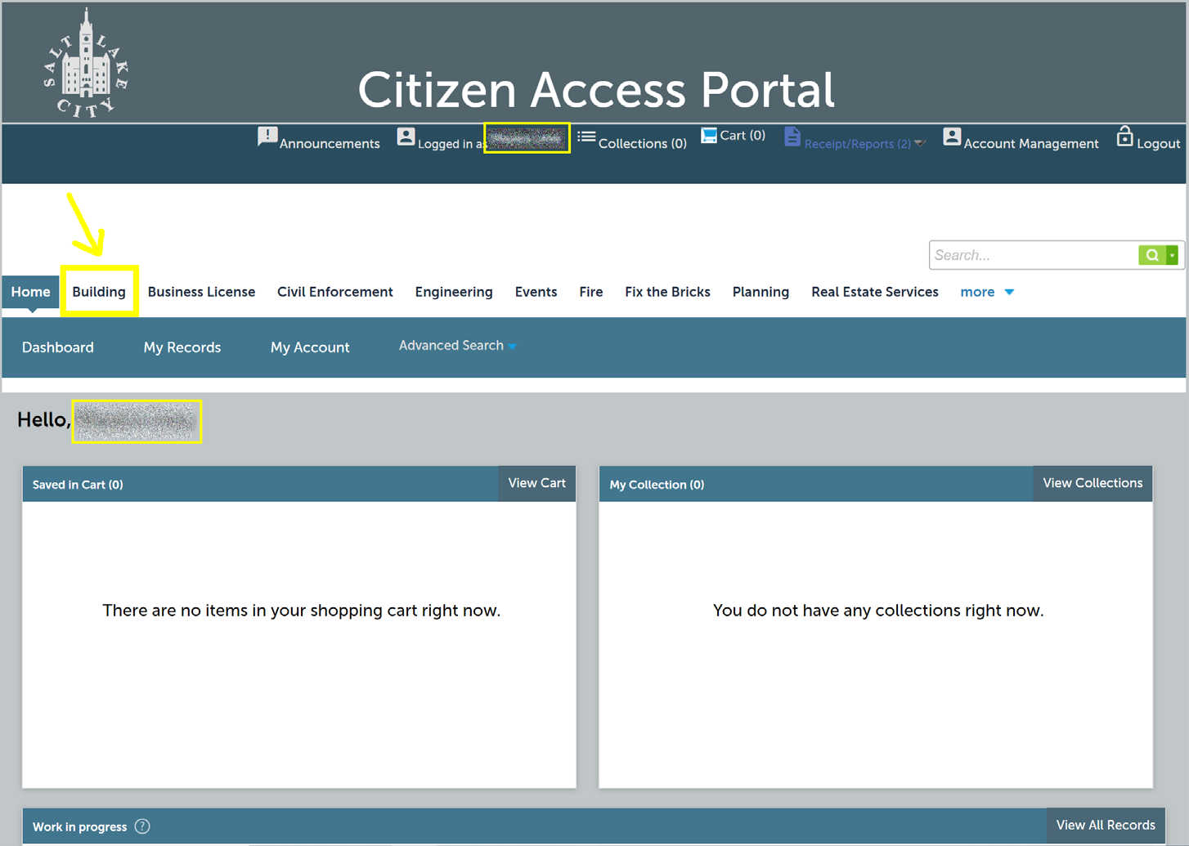1189x846 pixels.
Task: Go to My Records
Action: 182,347
